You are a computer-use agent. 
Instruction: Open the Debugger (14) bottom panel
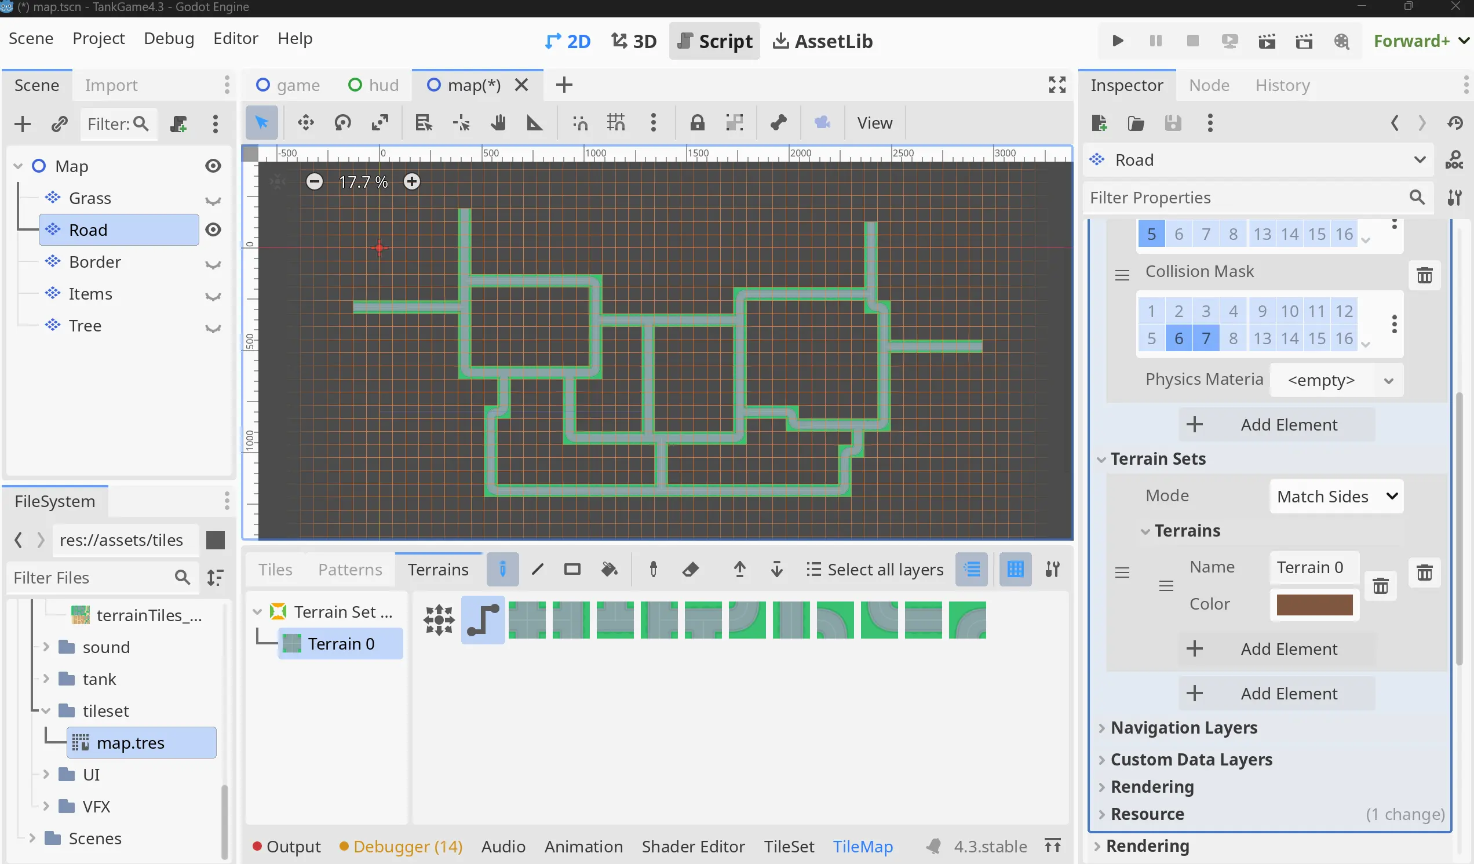pos(401,847)
